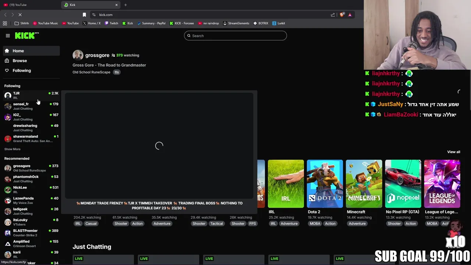471x265 pixels.
Task: Open the Twitch bookmark
Action: pos(111,23)
